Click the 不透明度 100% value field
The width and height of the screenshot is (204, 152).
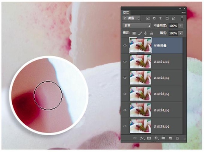pos(173,26)
